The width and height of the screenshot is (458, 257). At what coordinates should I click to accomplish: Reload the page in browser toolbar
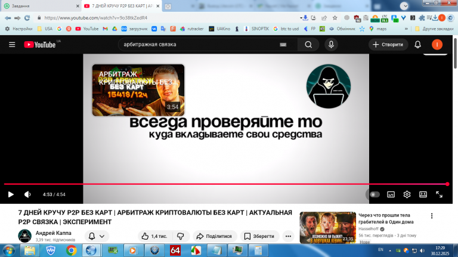click(27, 18)
